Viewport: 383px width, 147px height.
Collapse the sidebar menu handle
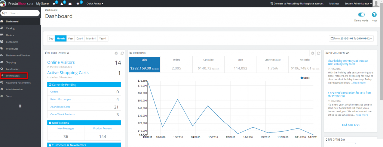pyautogui.click(x=20, y=106)
